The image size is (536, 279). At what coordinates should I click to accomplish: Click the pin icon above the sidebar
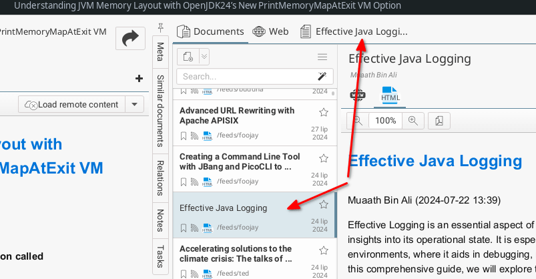(160, 29)
